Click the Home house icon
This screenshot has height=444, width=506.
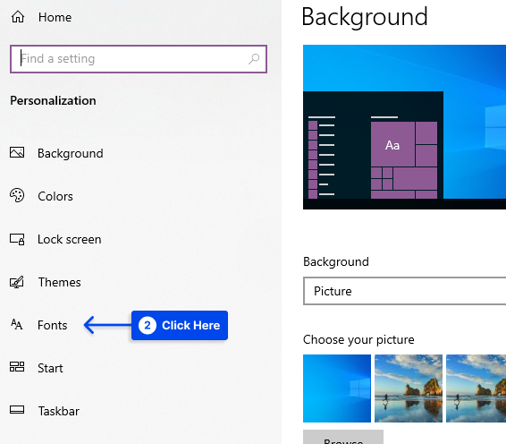point(18,17)
